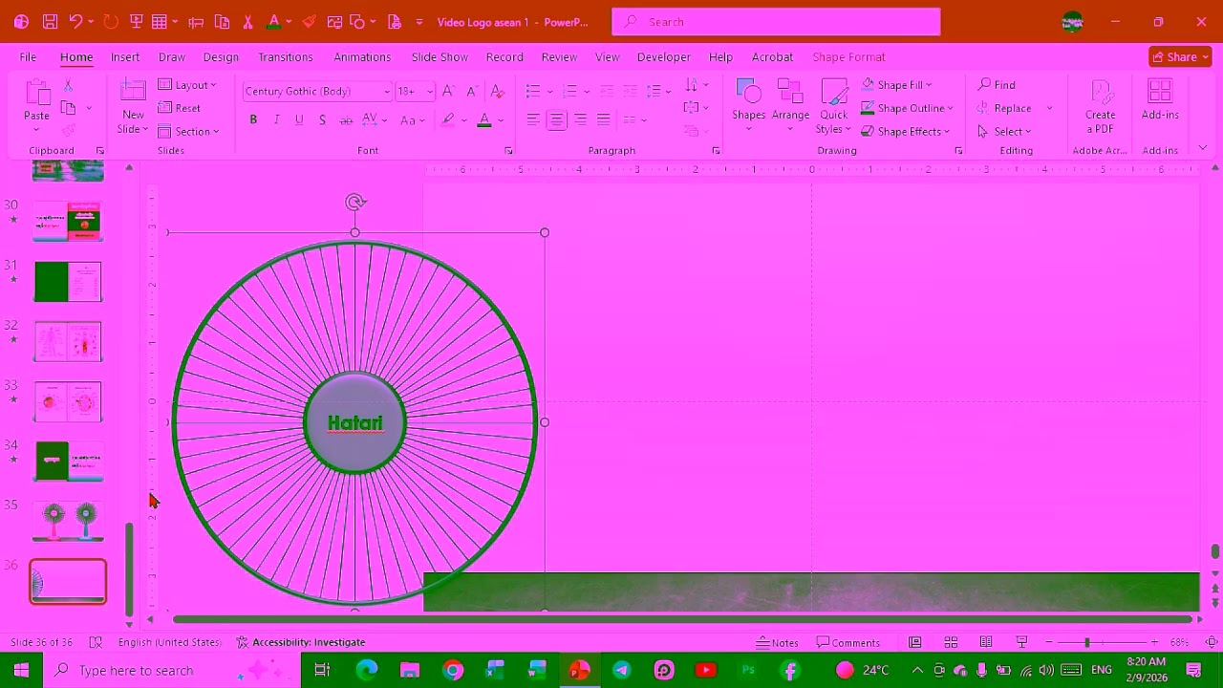Select slide 35 thumbnail with two fans

click(69, 521)
